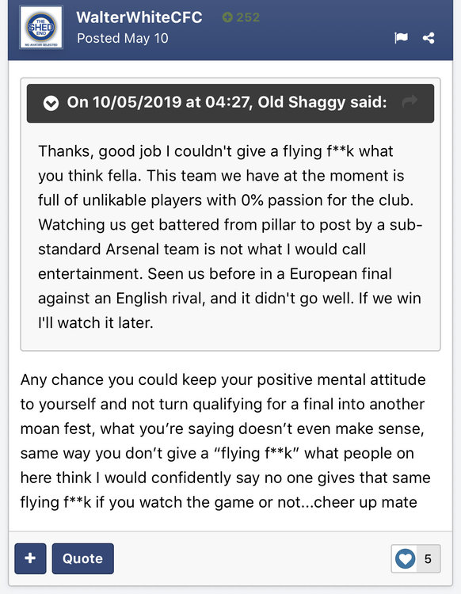Open the share post icon
The image size is (461, 594).
(429, 38)
